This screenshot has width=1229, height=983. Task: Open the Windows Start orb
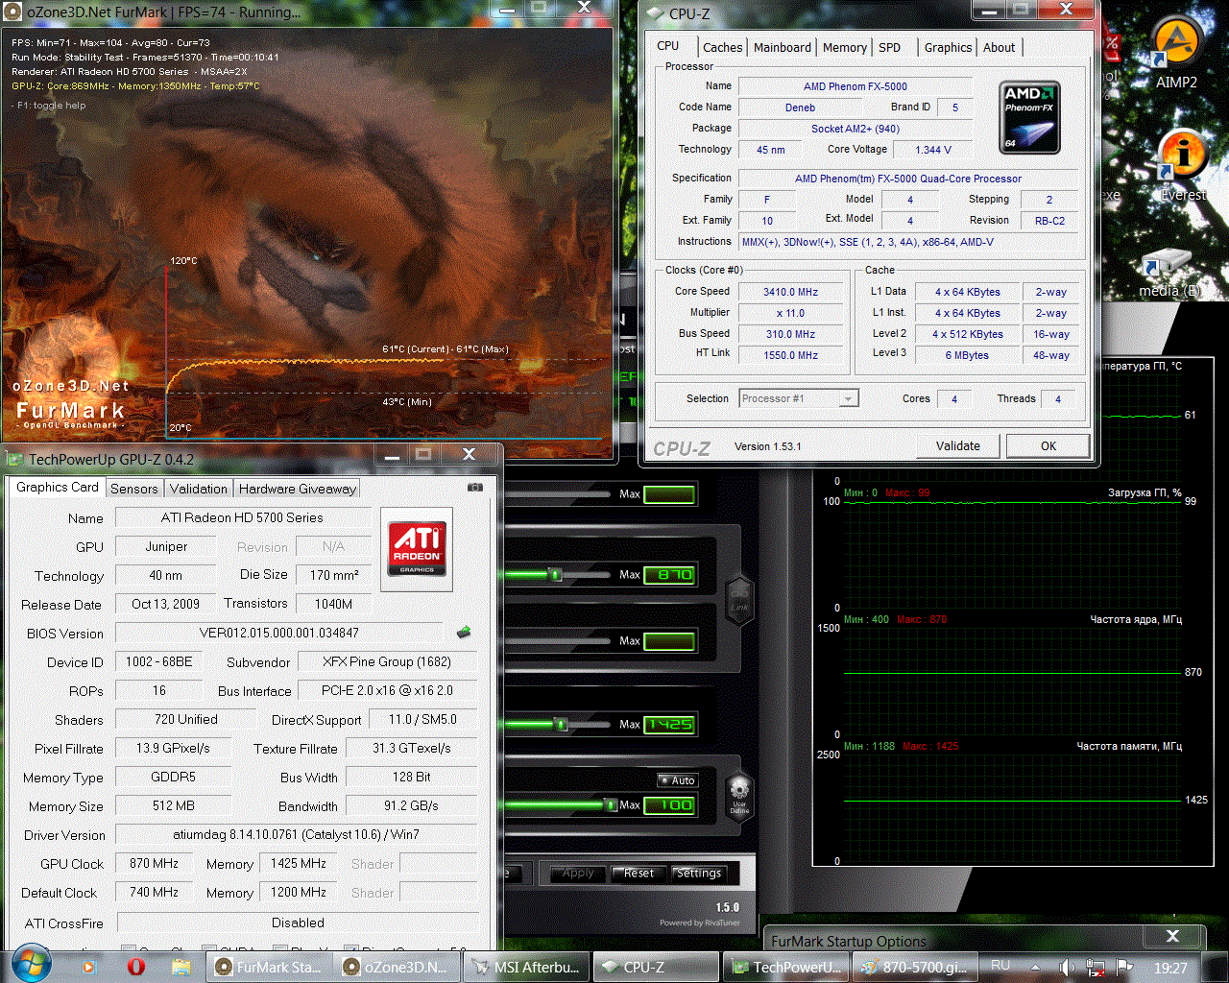point(31,966)
